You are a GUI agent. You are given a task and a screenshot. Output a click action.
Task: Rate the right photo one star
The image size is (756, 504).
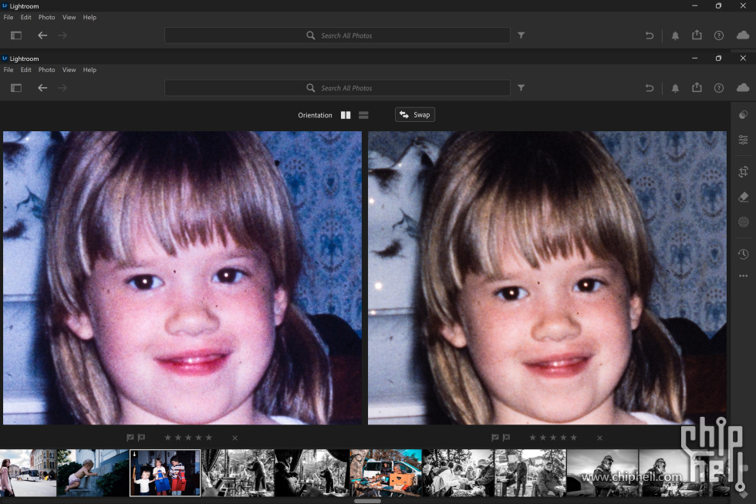click(533, 438)
